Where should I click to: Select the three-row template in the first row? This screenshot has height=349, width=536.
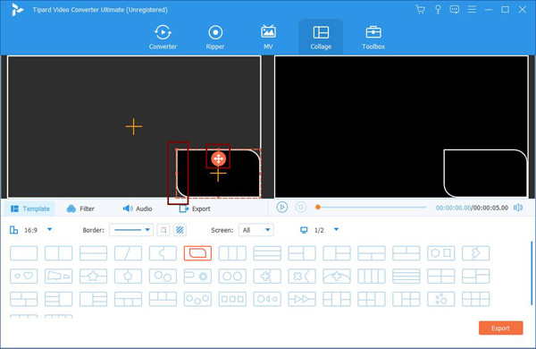pyautogui.click(x=267, y=253)
